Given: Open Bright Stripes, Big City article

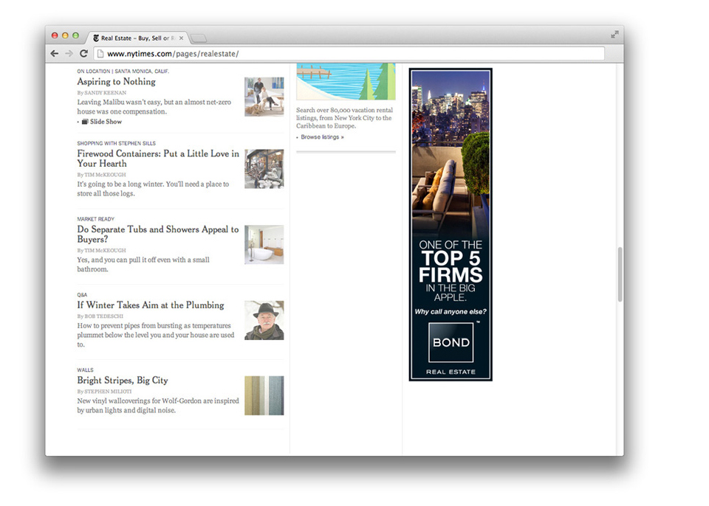Looking at the screenshot, I should tap(123, 381).
